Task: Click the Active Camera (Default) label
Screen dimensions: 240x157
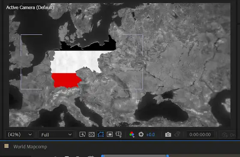Action: coord(30,7)
